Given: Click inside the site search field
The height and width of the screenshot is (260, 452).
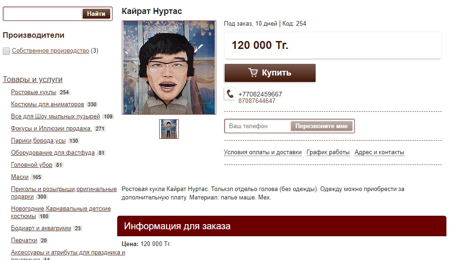Looking at the screenshot, I should click(43, 14).
